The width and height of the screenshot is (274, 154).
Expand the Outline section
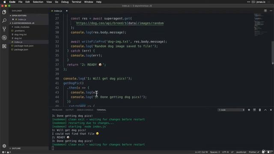click(x=16, y=148)
